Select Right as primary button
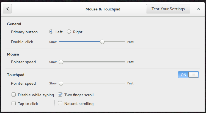206x113 pixels. [x=69, y=32]
